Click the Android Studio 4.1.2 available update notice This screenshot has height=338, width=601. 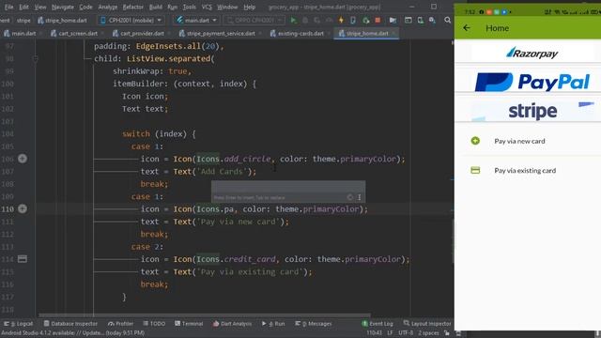click(x=73, y=333)
